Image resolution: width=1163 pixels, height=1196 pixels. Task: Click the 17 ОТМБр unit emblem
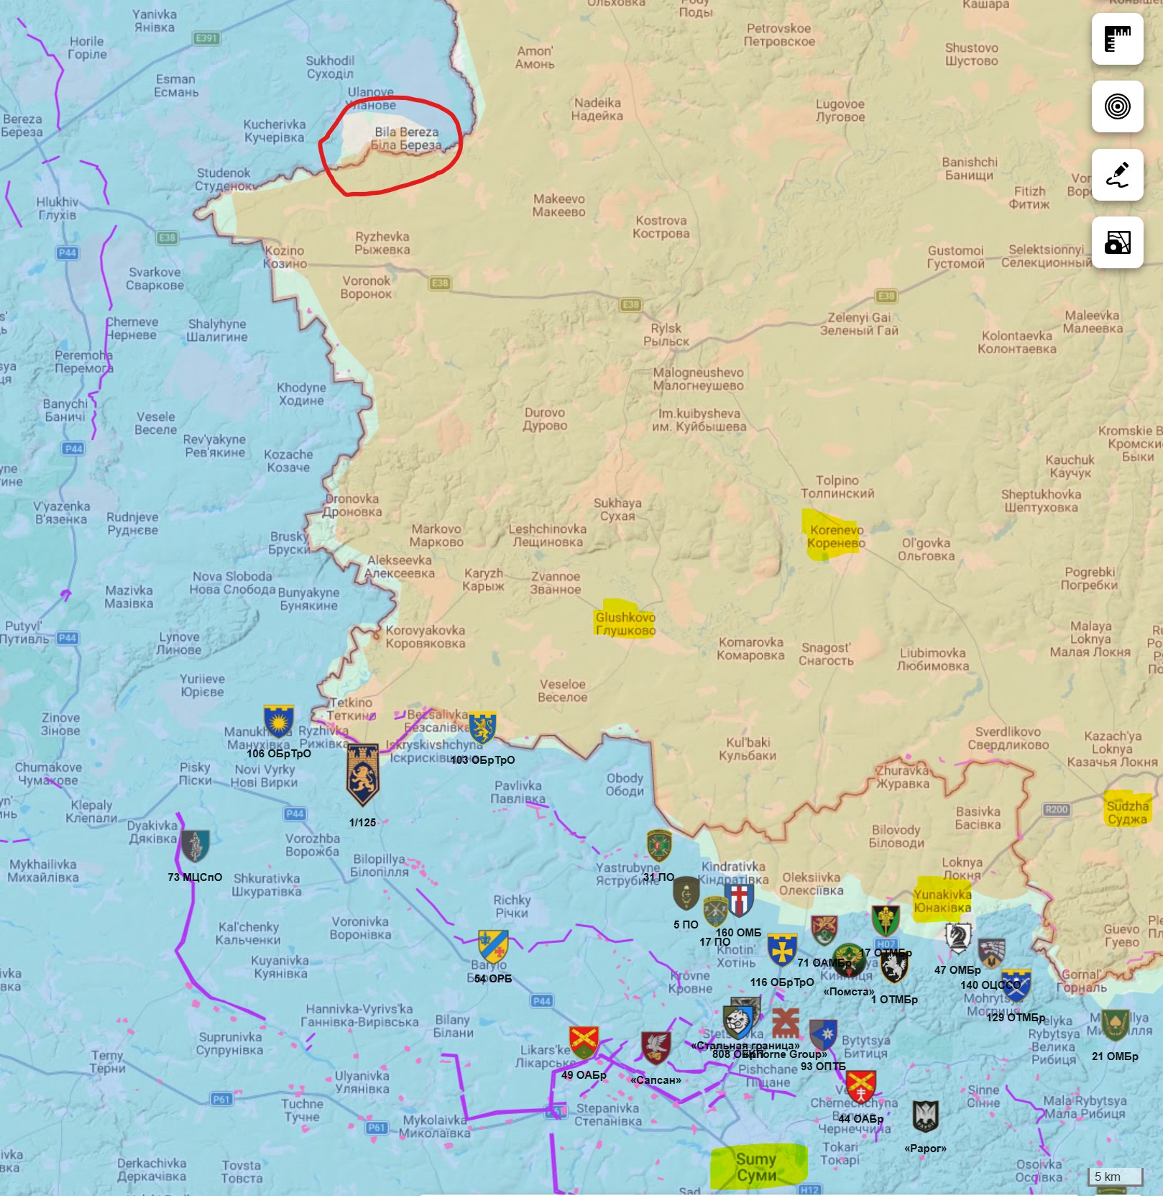tap(886, 922)
